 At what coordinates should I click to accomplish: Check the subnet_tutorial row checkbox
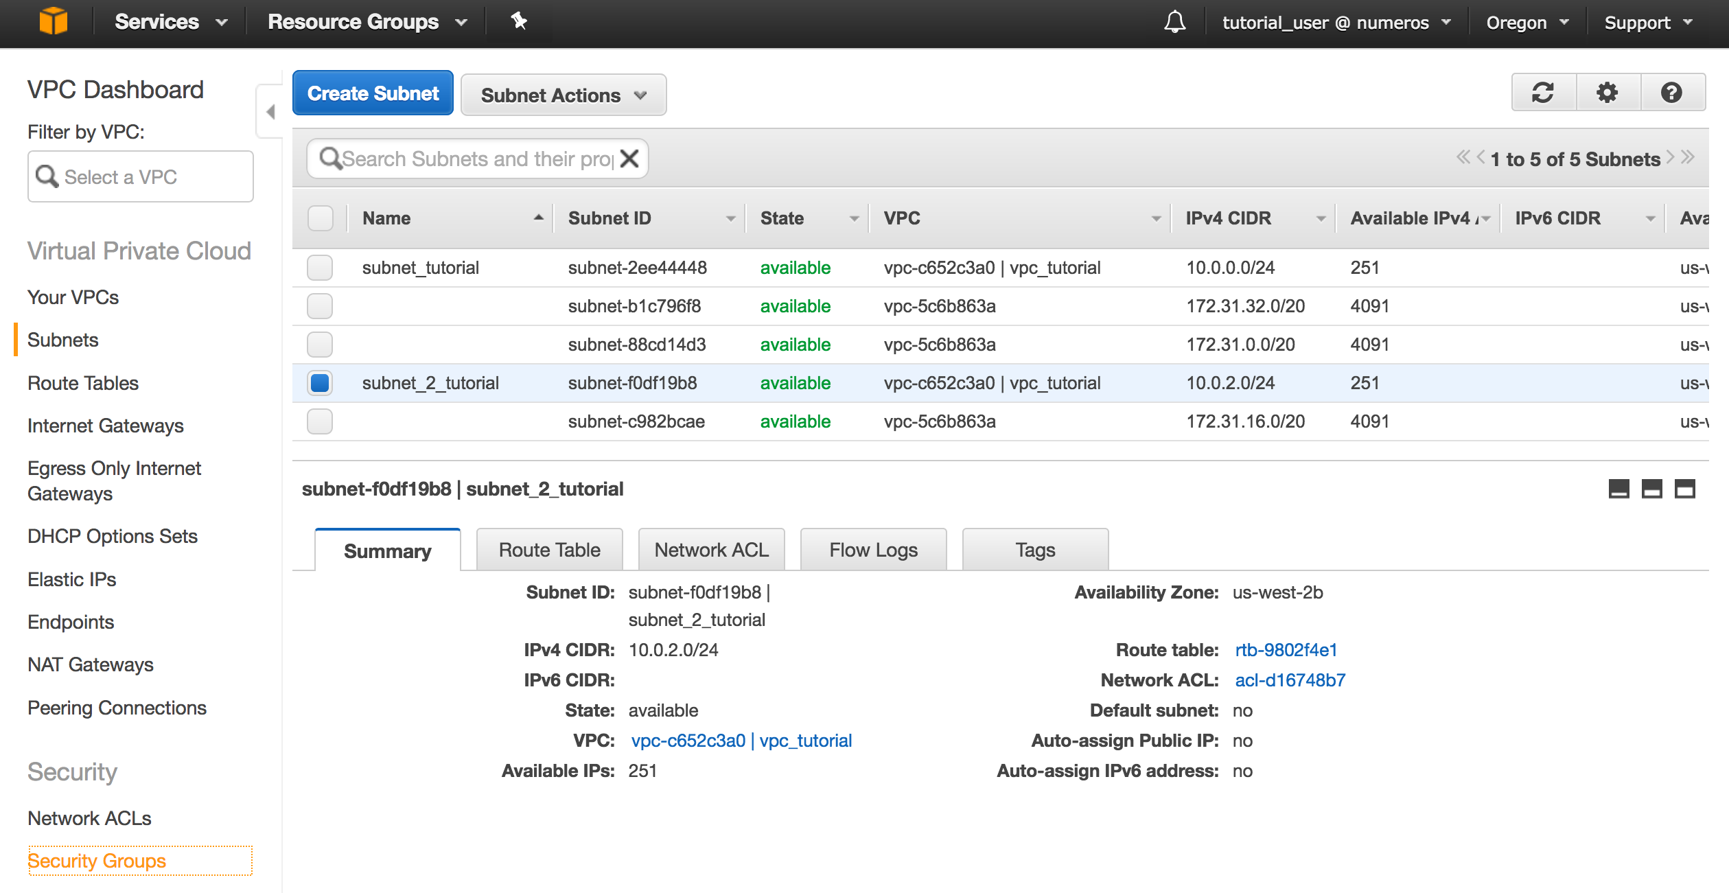pos(320,268)
